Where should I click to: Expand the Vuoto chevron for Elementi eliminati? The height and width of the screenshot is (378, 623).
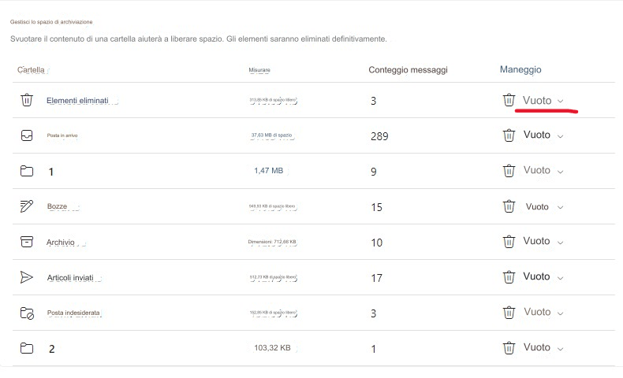(560, 101)
